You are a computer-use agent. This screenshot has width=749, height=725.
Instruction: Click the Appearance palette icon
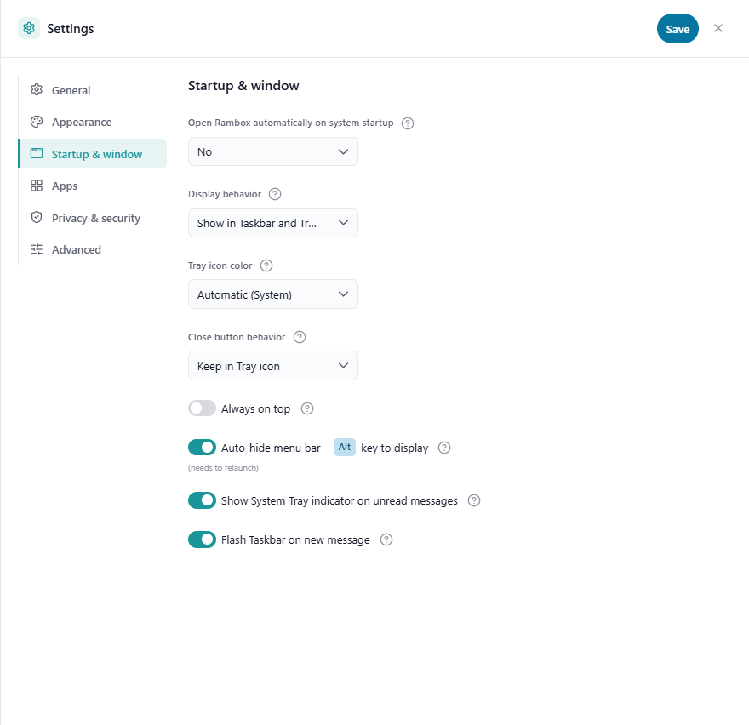37,122
